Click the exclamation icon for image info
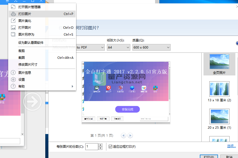The width and height of the screenshot is (238, 158). pyautogui.click(x=13, y=73)
